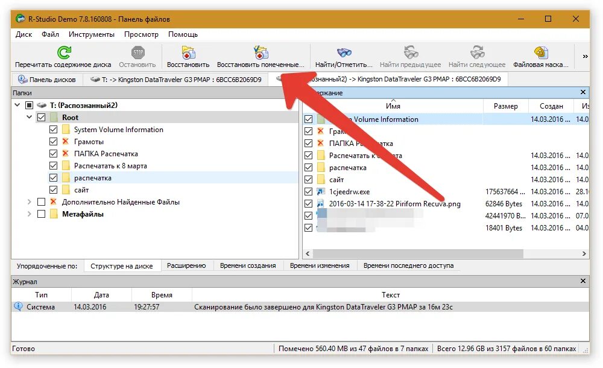This screenshot has width=603, height=368.
Task: Uncheck 1cjeedrw.exe file checkbox
Action: (308, 192)
